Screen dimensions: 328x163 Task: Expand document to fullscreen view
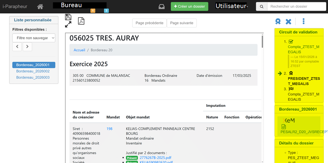pos(68,24)
